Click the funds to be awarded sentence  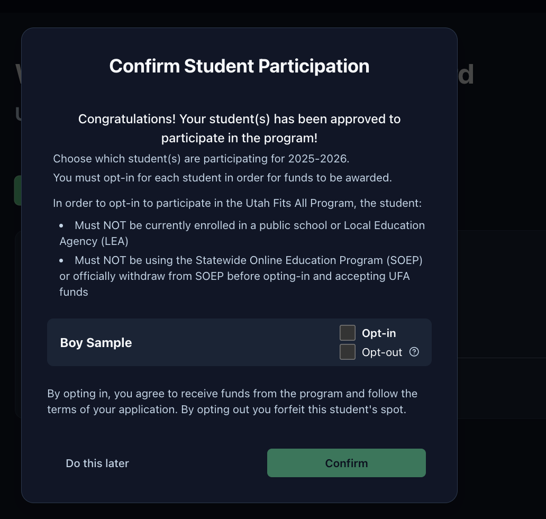click(x=222, y=178)
